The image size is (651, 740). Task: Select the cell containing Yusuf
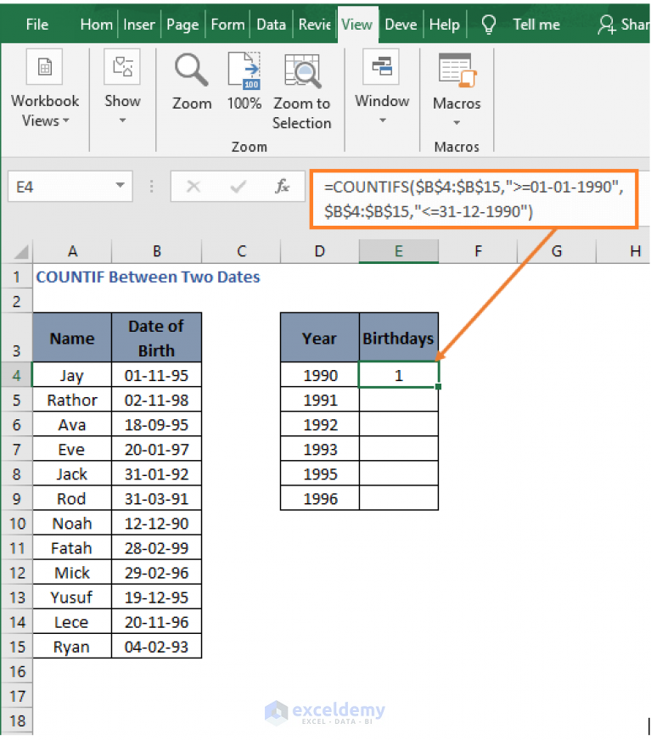click(x=72, y=597)
